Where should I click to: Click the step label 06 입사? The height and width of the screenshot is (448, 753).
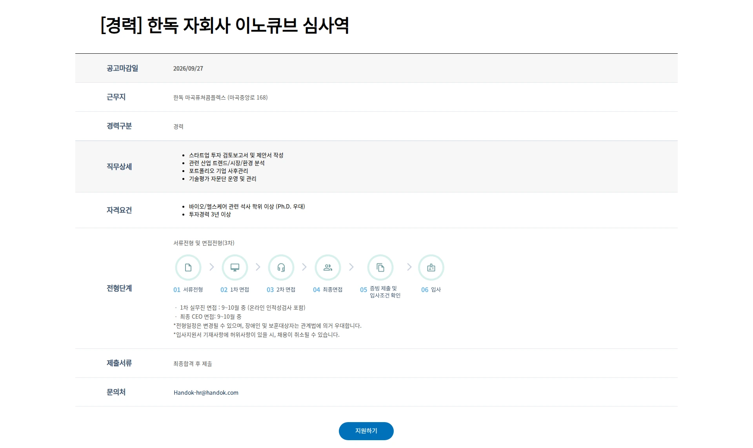(431, 290)
